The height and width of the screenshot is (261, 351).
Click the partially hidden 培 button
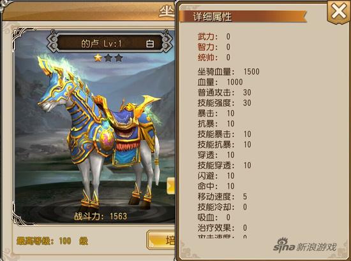(161, 240)
